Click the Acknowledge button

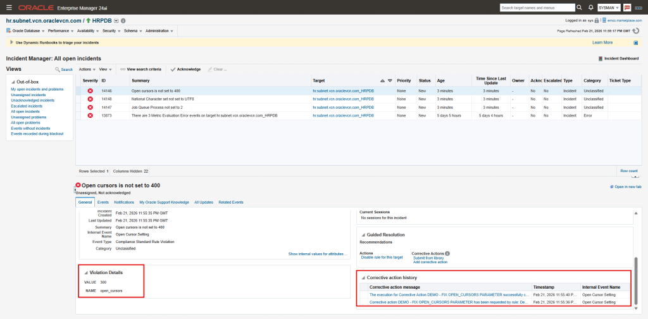click(185, 69)
